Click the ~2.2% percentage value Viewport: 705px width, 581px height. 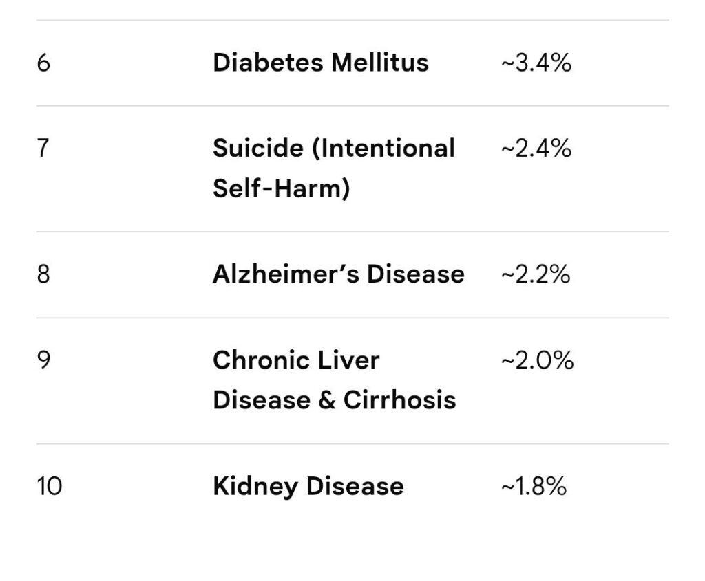click(x=535, y=275)
